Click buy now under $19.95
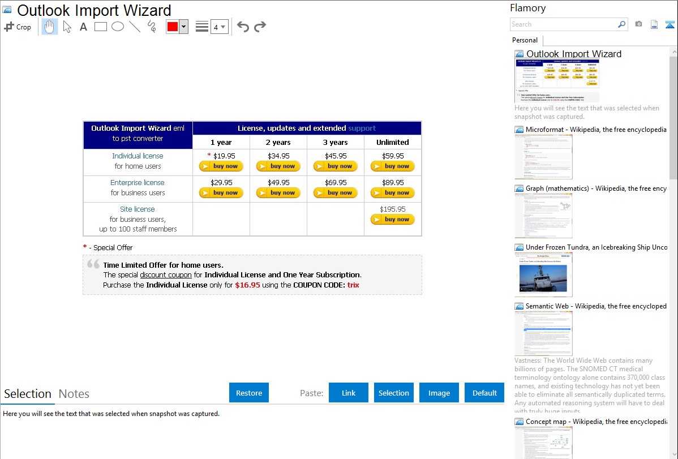Image resolution: width=678 pixels, height=459 pixels. 221,166
